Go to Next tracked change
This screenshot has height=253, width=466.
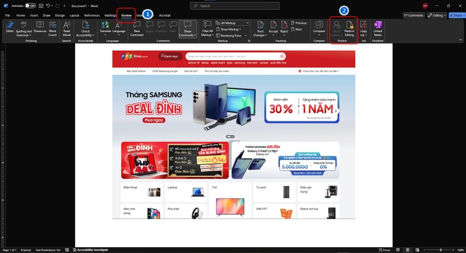(296, 29)
